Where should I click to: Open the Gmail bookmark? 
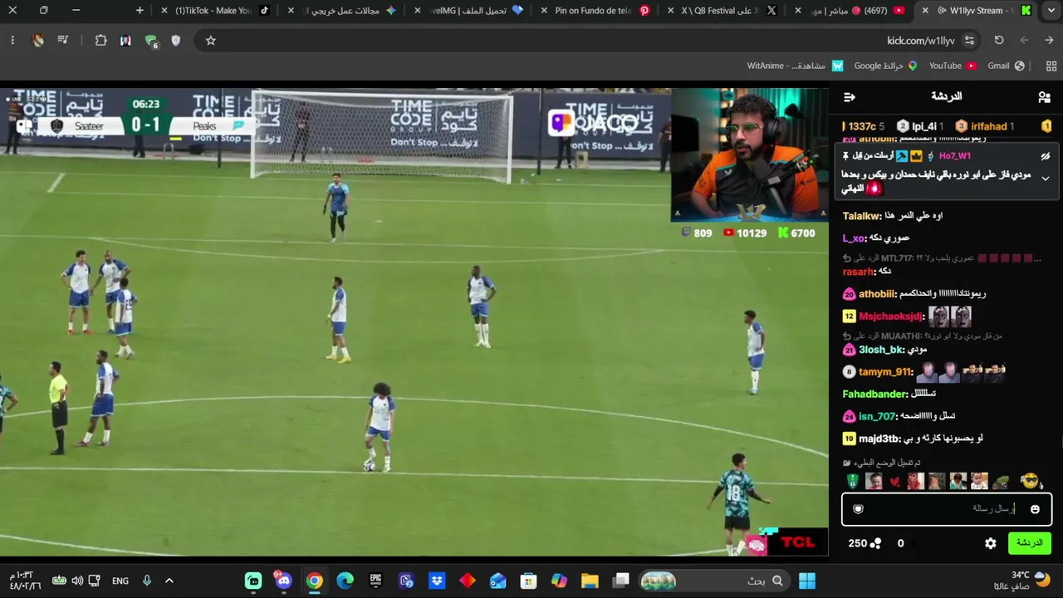pos(1006,66)
